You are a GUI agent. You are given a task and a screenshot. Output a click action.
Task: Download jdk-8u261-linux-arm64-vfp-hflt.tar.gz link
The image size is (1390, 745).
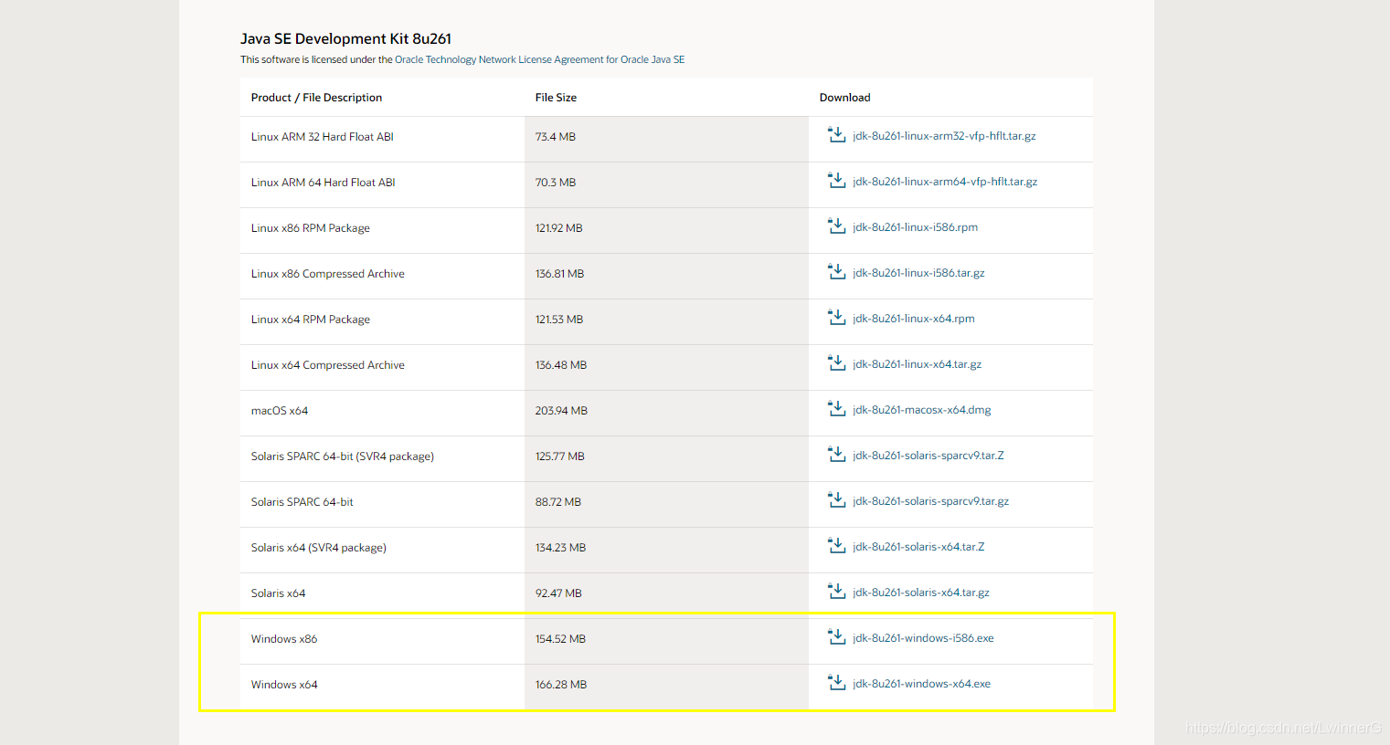pos(945,182)
